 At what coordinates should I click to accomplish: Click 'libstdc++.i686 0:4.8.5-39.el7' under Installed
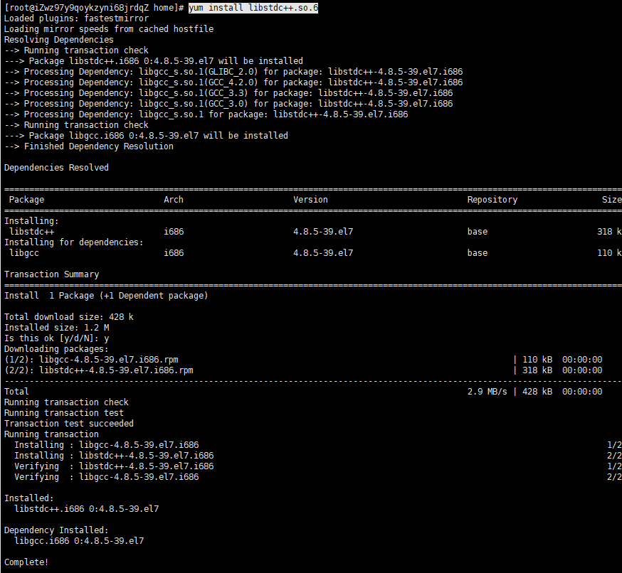[87, 509]
